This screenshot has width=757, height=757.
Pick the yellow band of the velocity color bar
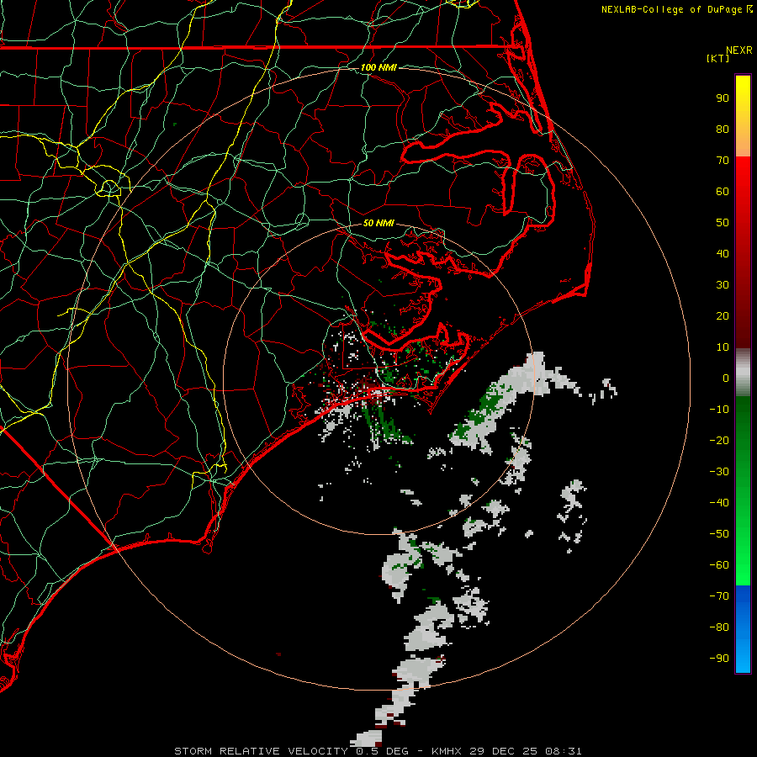[x=743, y=116]
